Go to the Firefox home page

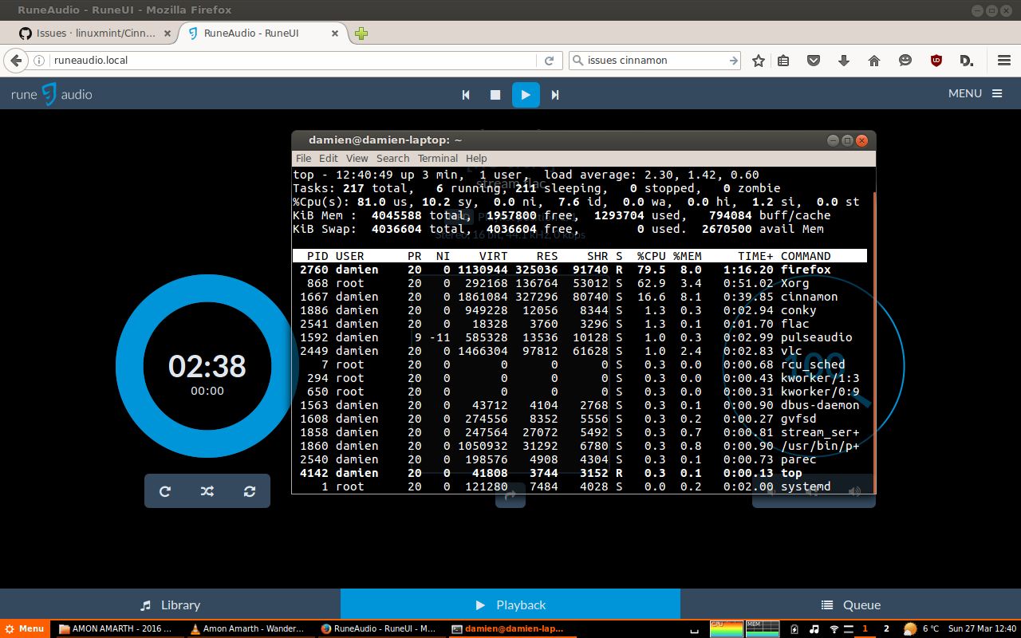coord(874,61)
